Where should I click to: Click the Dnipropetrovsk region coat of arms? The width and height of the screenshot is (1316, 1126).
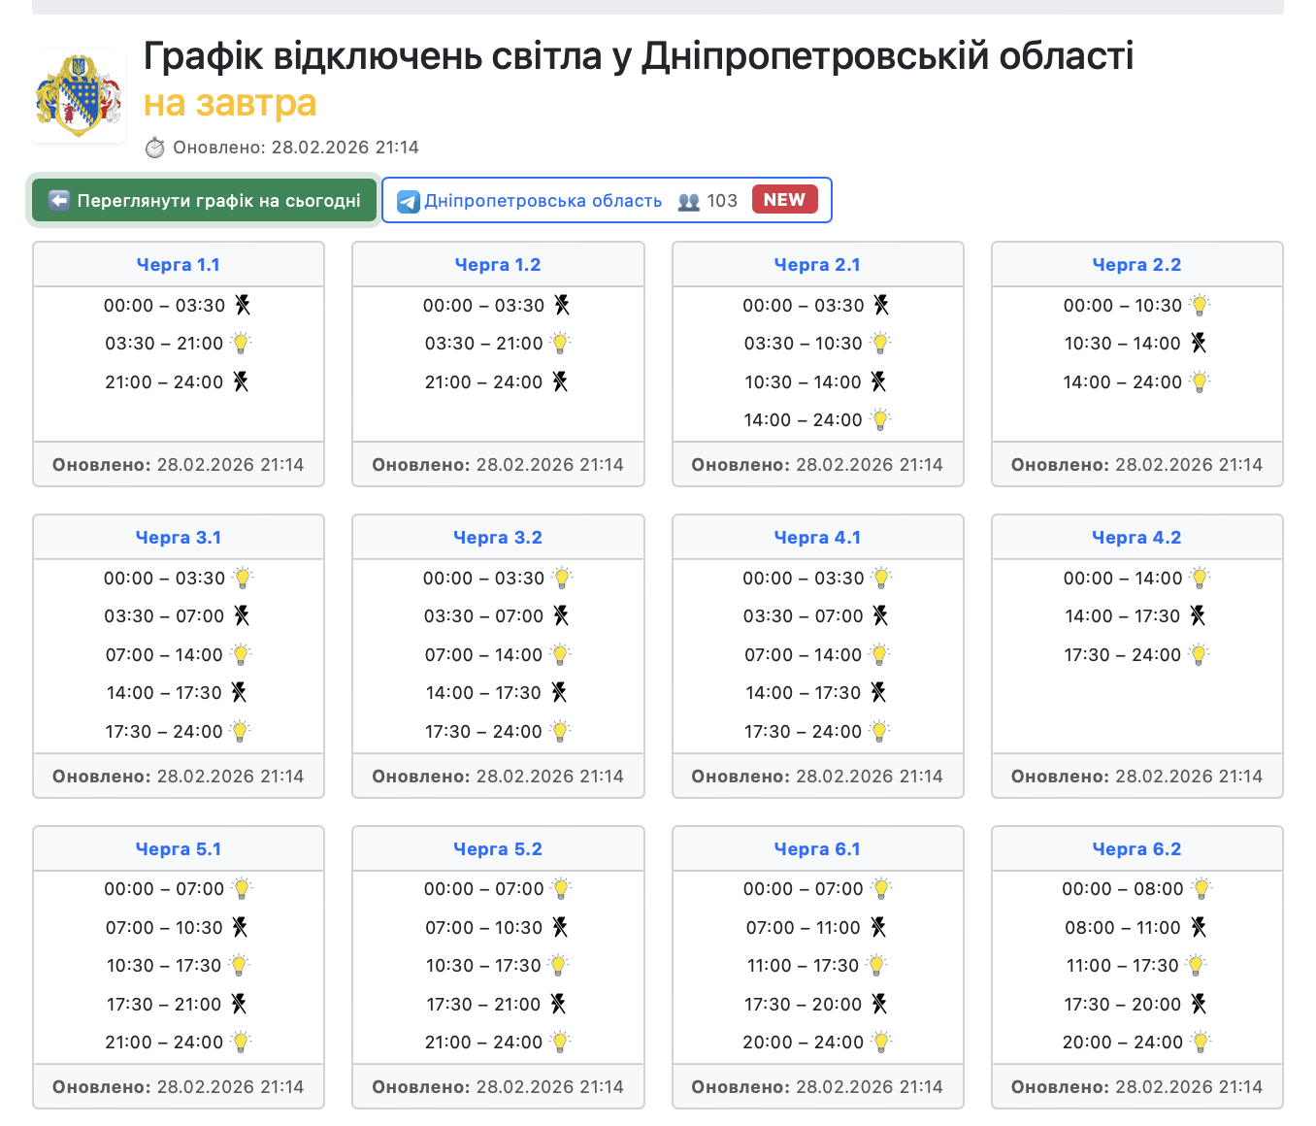point(79,96)
